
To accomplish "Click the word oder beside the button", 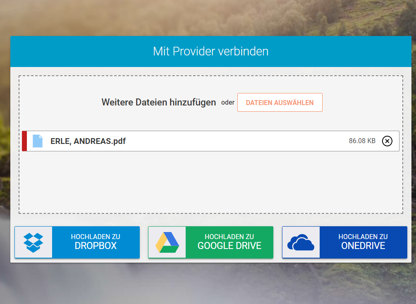I will coord(227,103).
